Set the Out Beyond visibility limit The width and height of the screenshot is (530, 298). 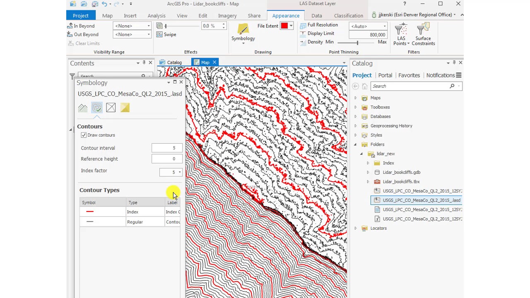[83, 34]
